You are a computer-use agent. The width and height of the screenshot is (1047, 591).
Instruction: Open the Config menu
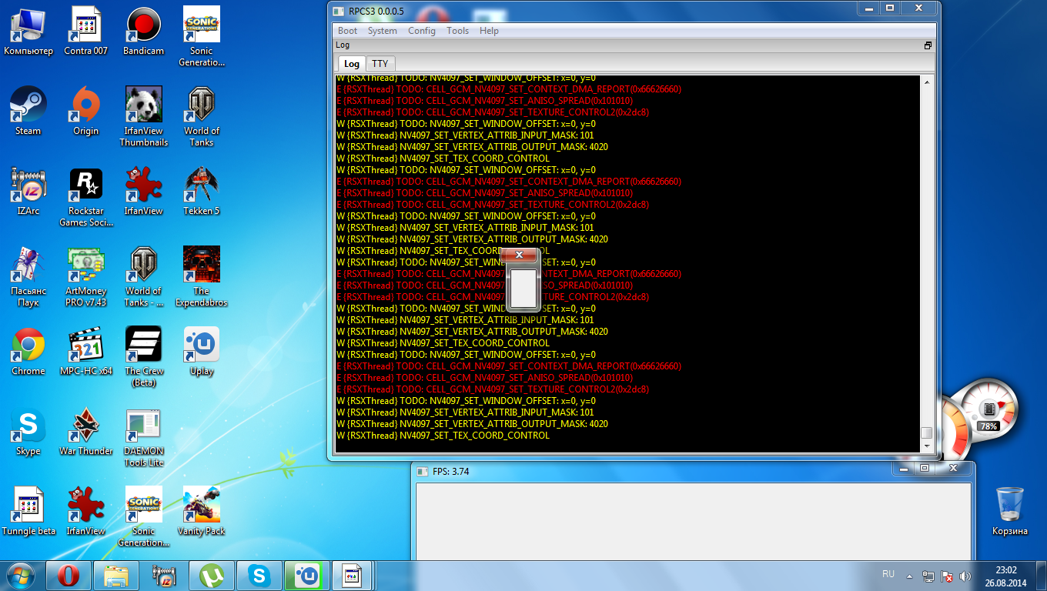[x=421, y=31]
